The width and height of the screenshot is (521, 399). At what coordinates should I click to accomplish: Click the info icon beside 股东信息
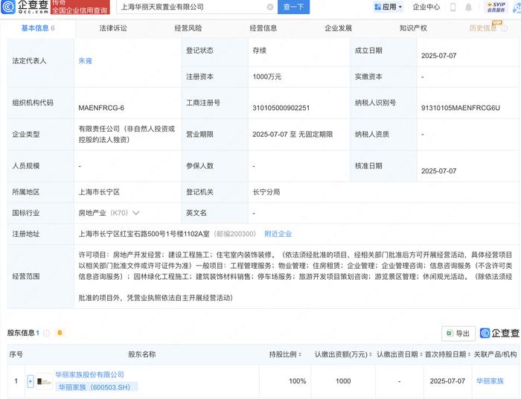point(46,333)
